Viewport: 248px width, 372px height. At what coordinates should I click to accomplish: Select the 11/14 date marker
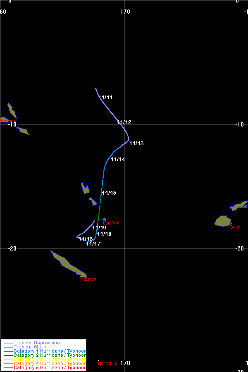pyautogui.click(x=118, y=160)
